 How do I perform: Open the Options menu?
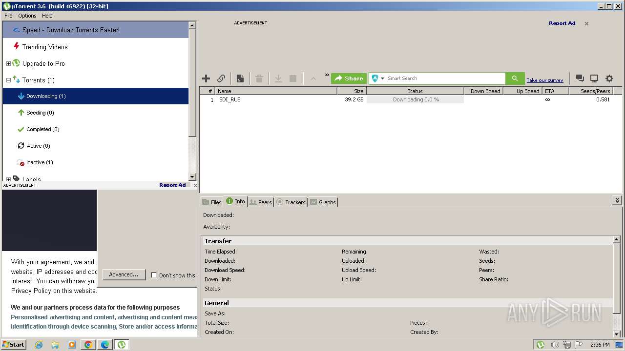[27, 16]
